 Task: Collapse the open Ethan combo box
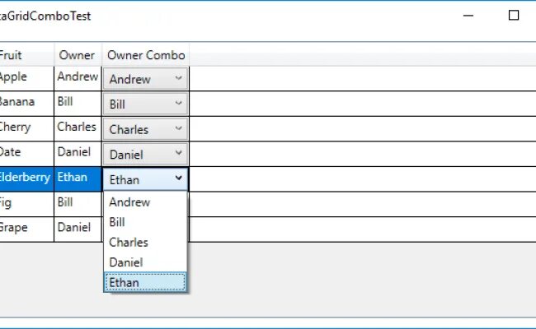point(179,178)
